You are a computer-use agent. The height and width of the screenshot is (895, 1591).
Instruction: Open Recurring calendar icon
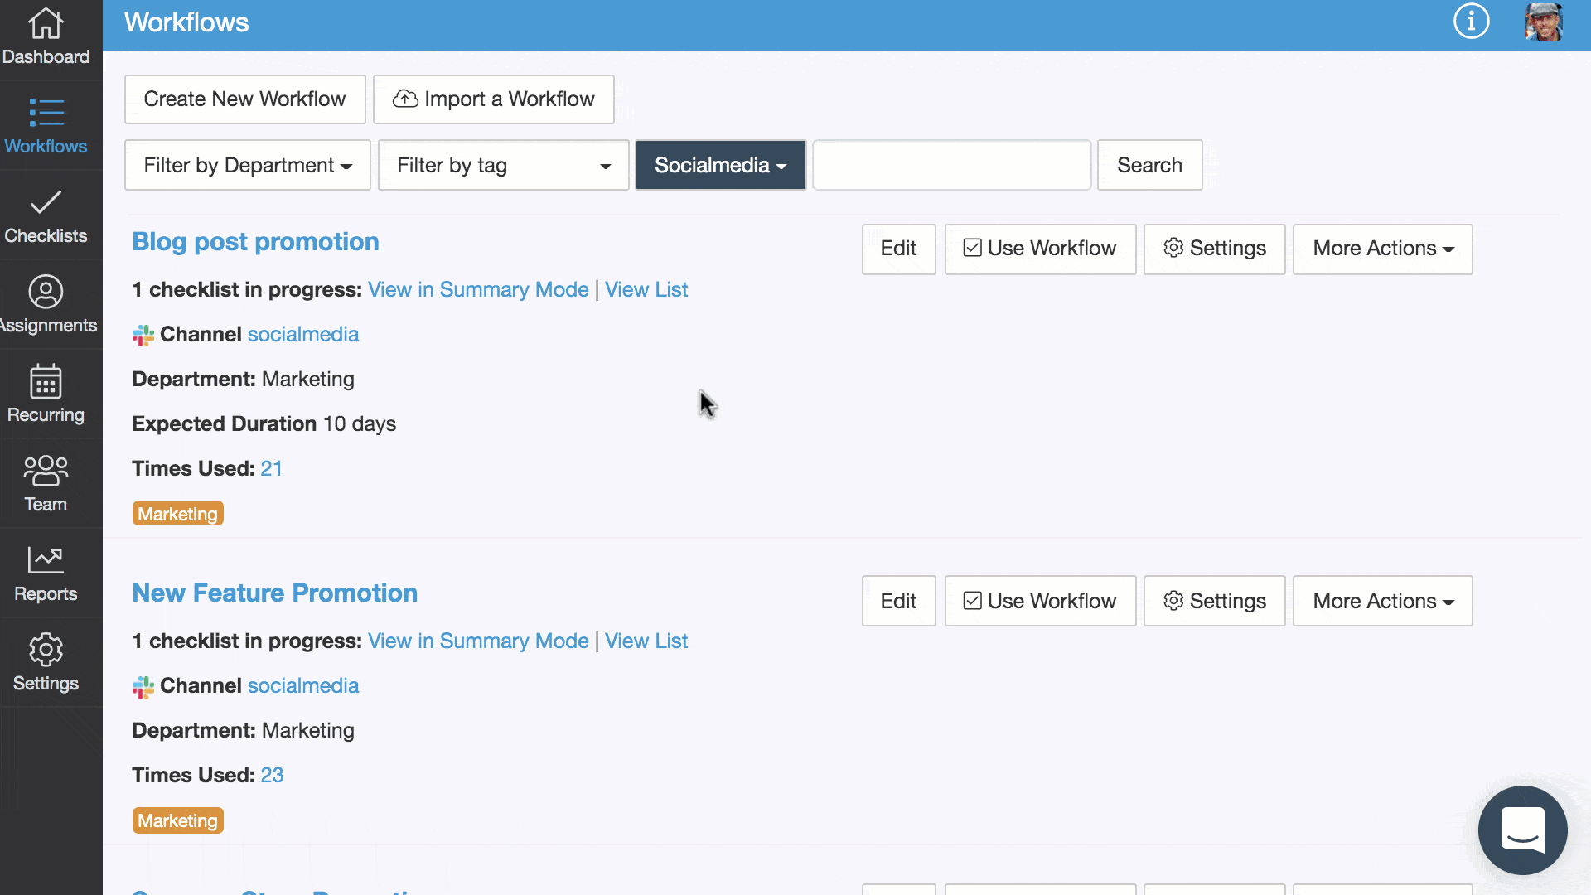pyautogui.click(x=46, y=383)
